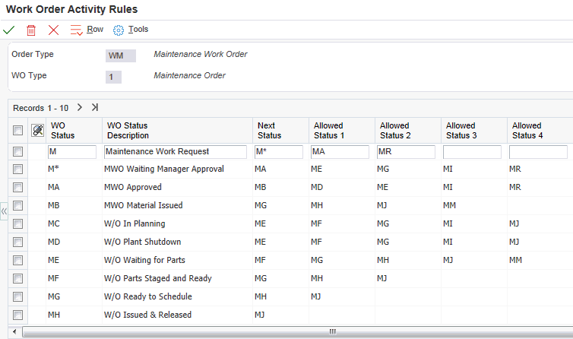The width and height of the screenshot is (573, 339).
Task: Click the Order Type WM field
Action: tap(120, 55)
